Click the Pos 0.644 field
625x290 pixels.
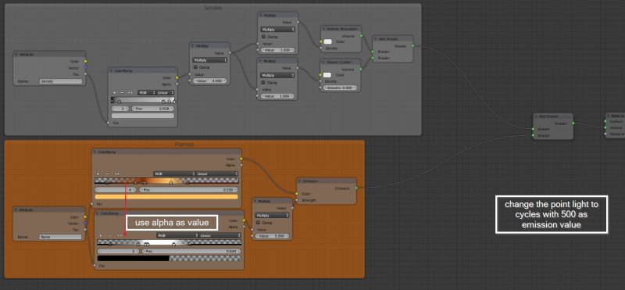point(191,251)
